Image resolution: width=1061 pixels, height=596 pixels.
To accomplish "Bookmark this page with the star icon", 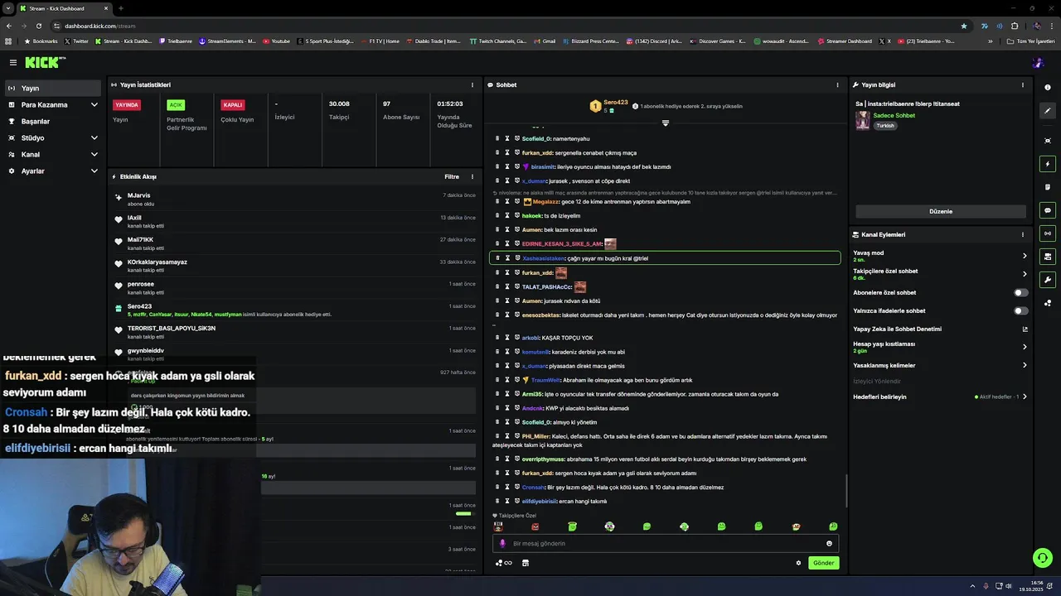I will 963,26.
